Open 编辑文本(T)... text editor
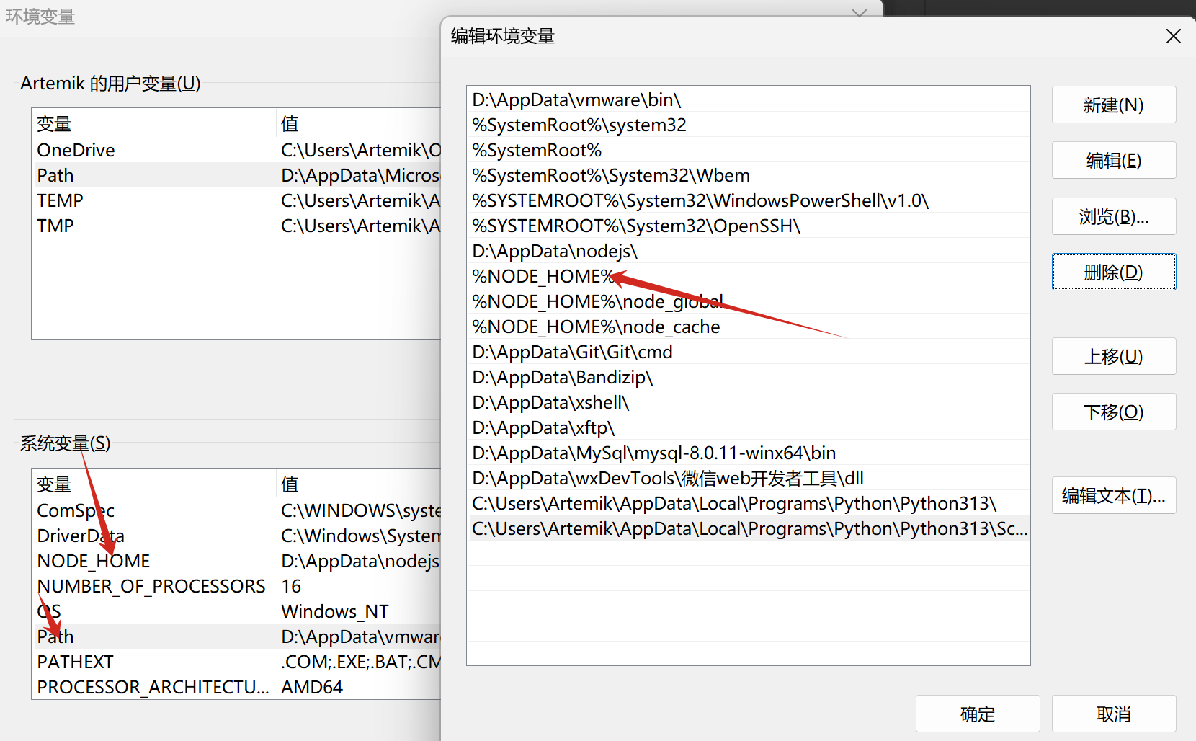The width and height of the screenshot is (1196, 741). pos(1113,496)
